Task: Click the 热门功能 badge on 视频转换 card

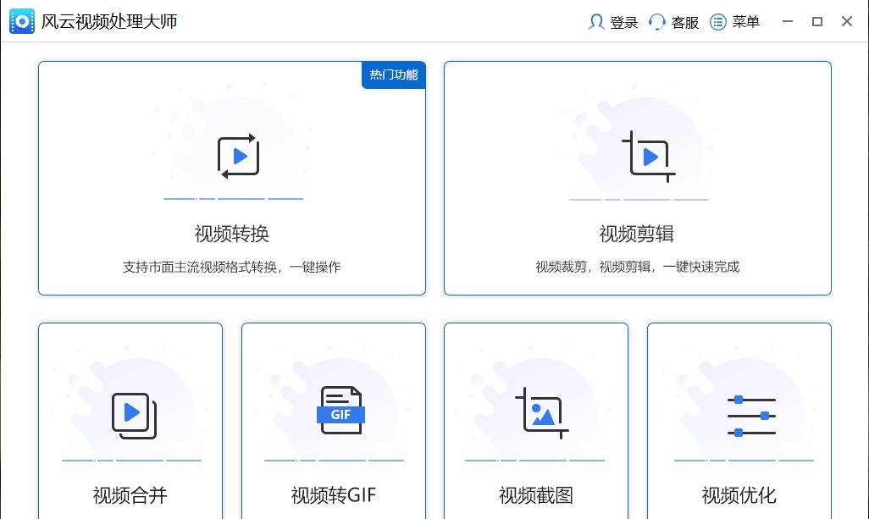Action: click(x=393, y=75)
